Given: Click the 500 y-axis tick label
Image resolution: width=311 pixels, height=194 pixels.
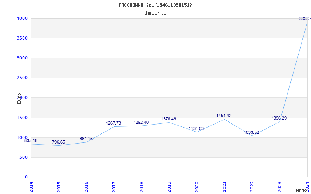Looking at the screenshot, I should [23, 158].
